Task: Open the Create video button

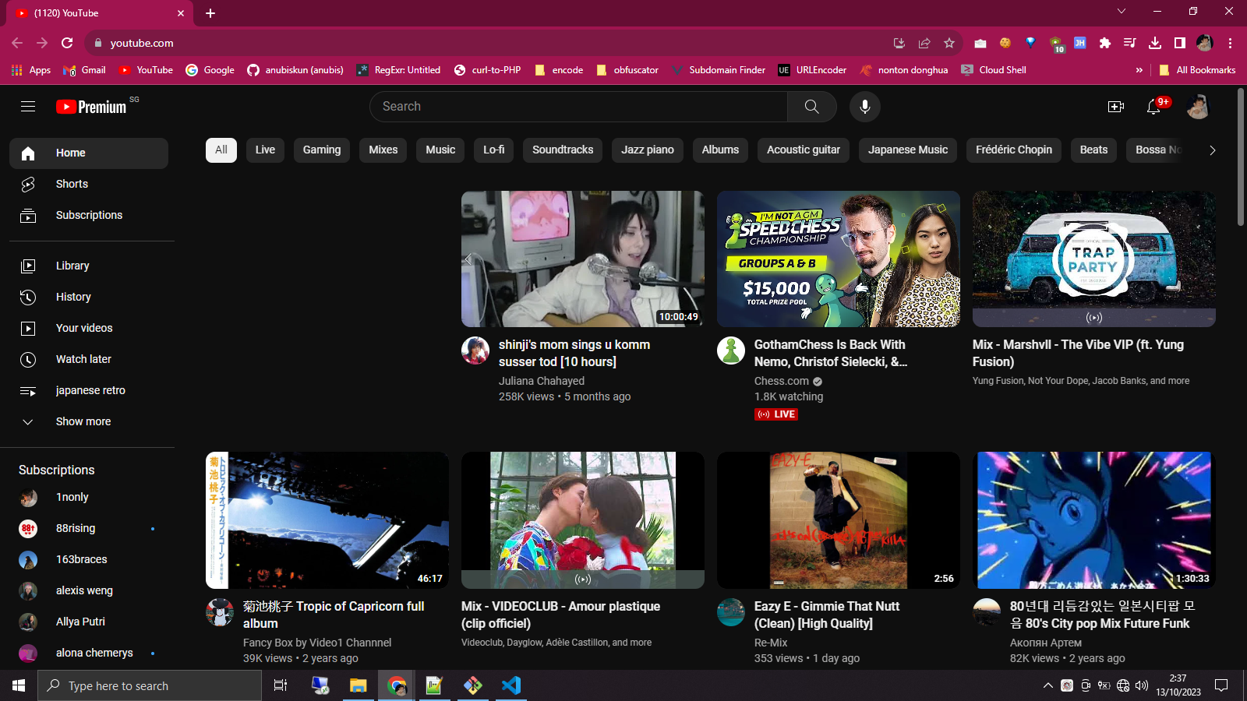Action: coord(1116,107)
